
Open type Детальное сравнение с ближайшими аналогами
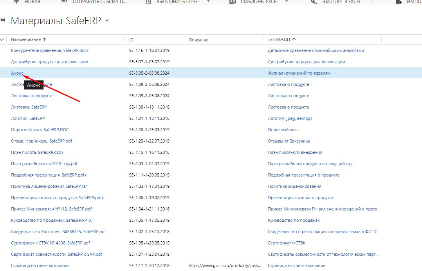[316, 50]
